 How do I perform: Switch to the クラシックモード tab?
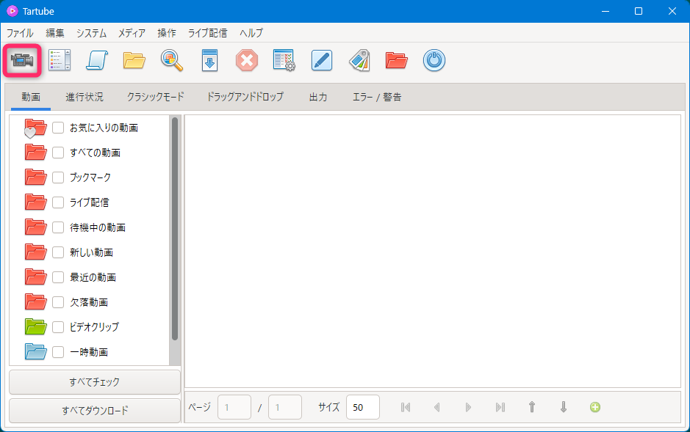pos(155,97)
